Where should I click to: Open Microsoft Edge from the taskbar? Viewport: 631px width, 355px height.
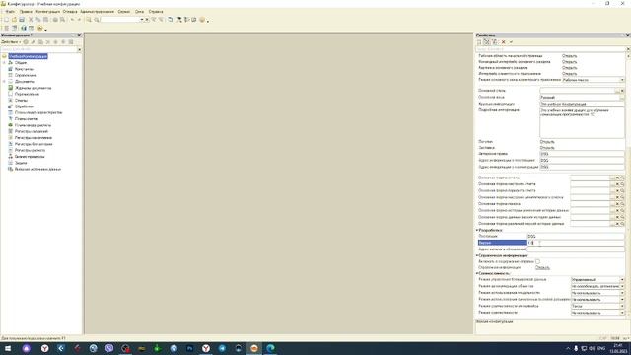pyautogui.click(x=270, y=348)
